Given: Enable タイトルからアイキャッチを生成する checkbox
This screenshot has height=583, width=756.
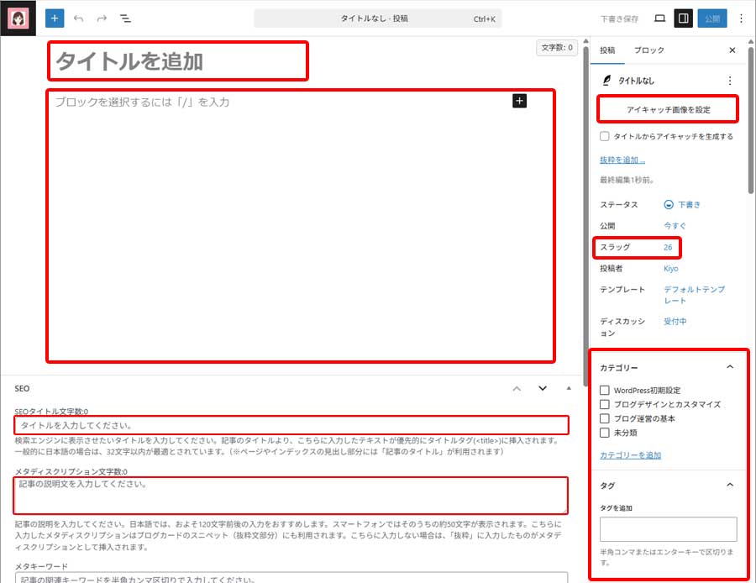Looking at the screenshot, I should pyautogui.click(x=602, y=136).
